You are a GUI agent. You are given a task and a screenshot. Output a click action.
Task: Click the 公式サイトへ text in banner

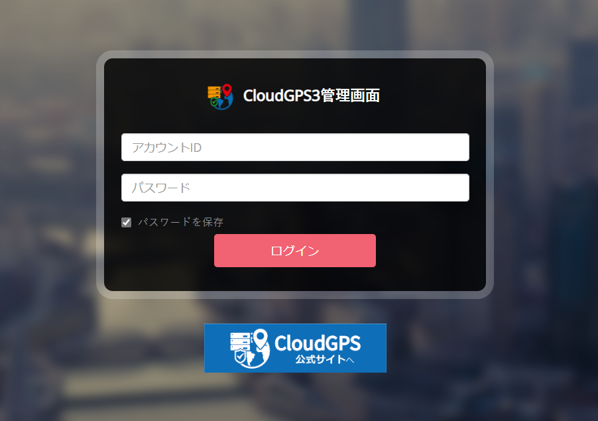pos(325,359)
